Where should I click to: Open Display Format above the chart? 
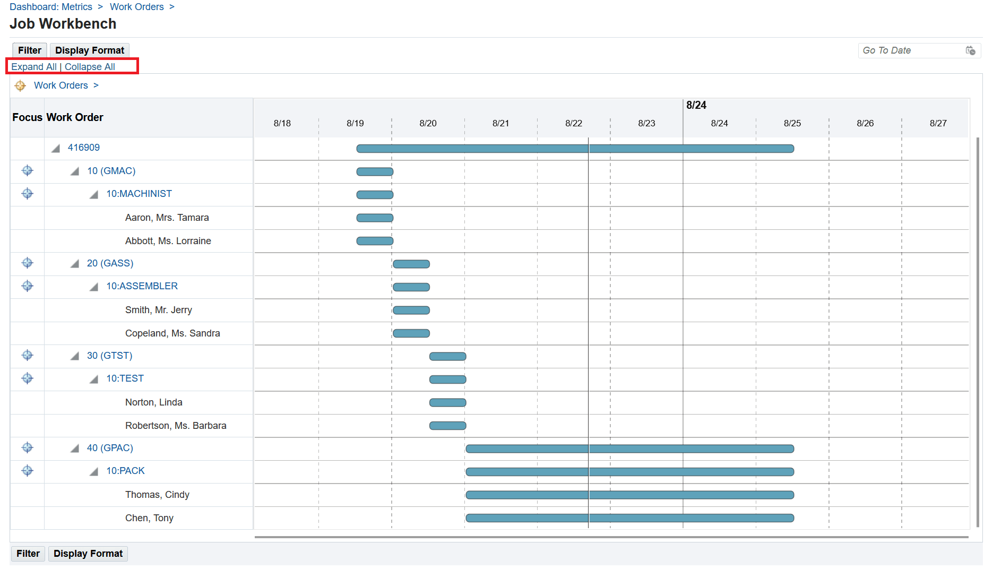(90, 50)
